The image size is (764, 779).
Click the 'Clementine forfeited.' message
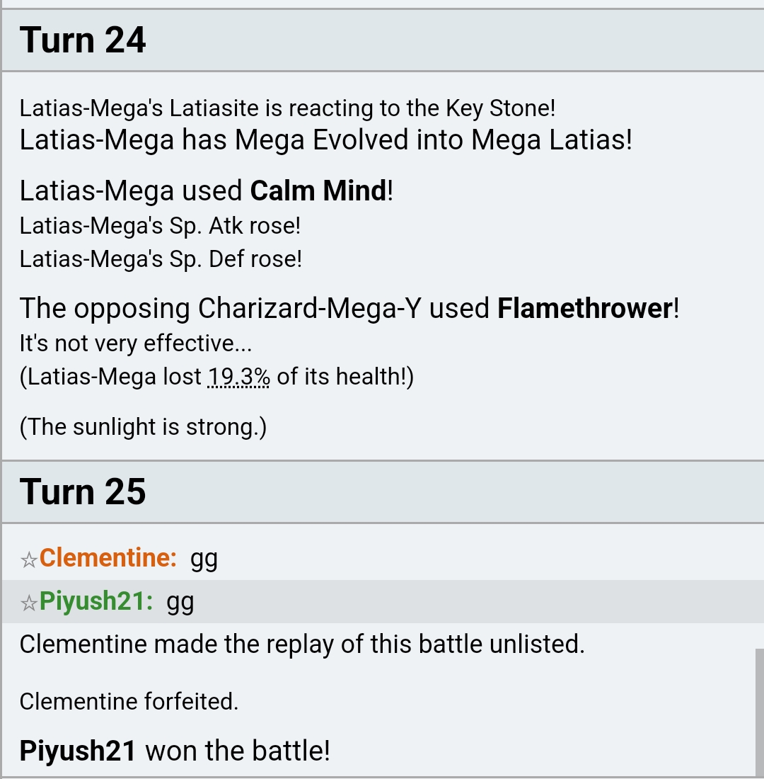129,702
